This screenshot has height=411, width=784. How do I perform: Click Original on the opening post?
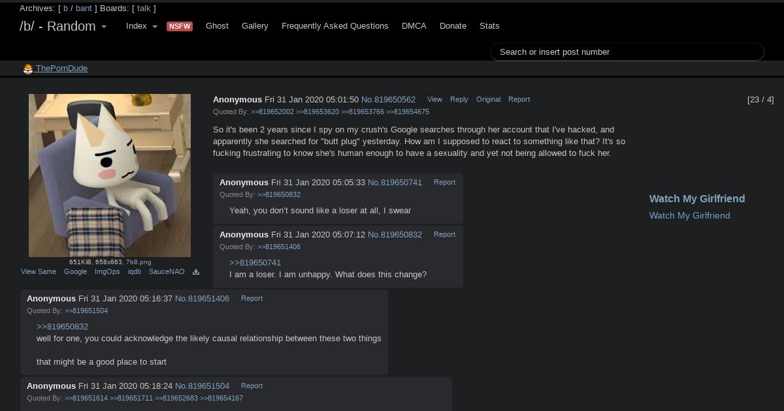pos(488,100)
